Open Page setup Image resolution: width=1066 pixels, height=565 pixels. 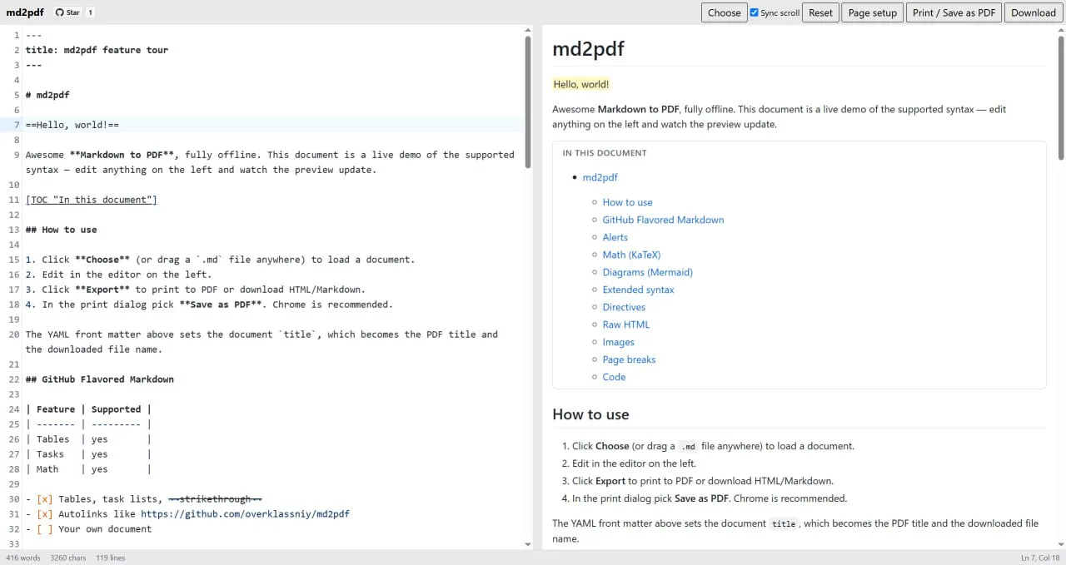872,12
